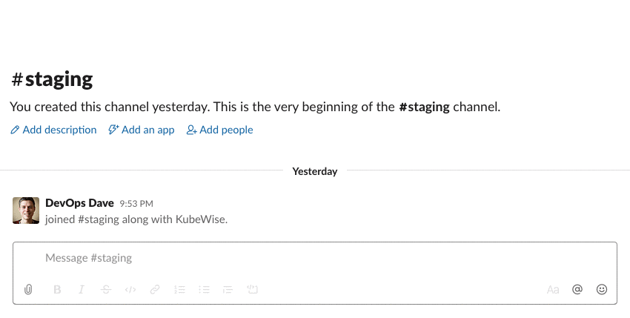The width and height of the screenshot is (630, 318).
Task: Open the emoji picker smiley icon
Action: click(x=602, y=289)
